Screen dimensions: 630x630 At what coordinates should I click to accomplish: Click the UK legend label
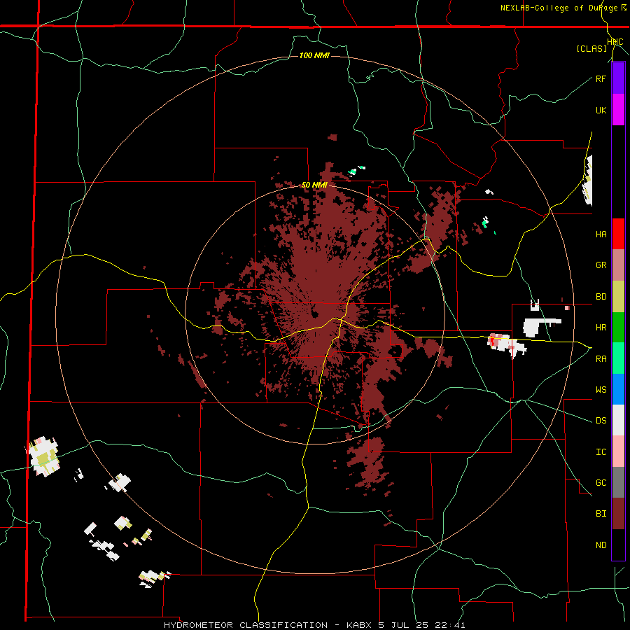[x=601, y=111]
